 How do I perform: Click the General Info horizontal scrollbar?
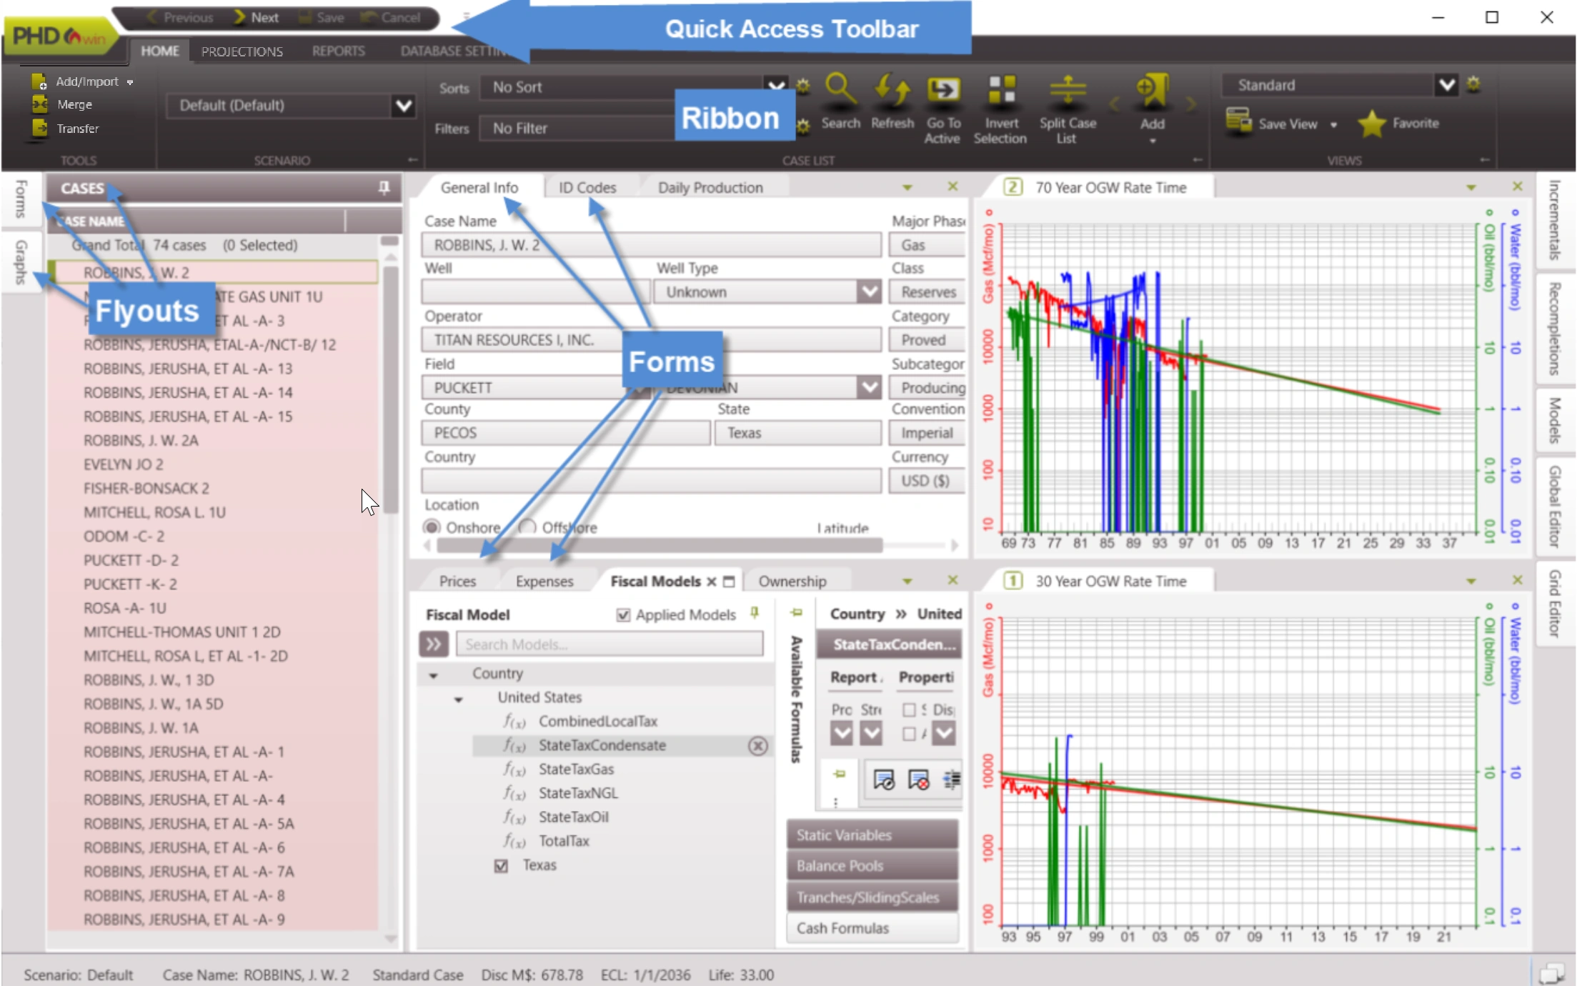point(659,546)
